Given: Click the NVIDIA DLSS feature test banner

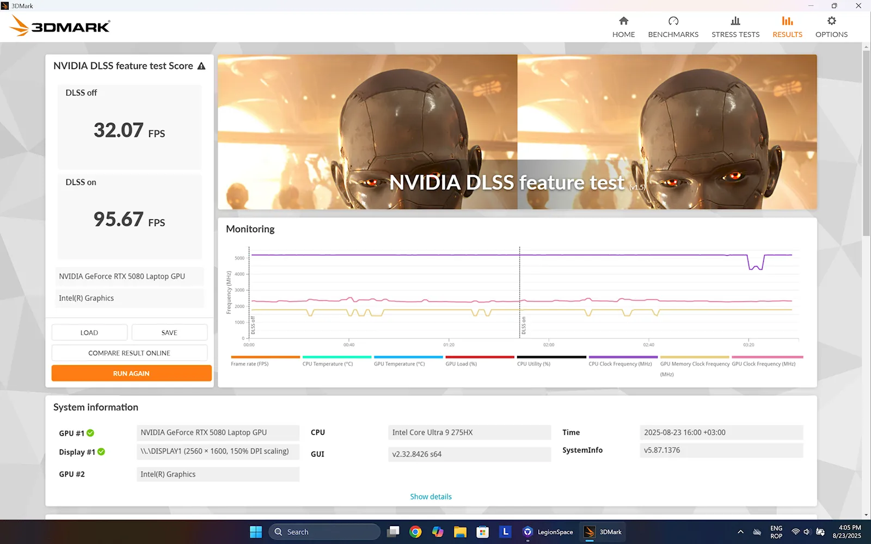Looking at the screenshot, I should (517, 132).
